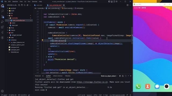Viewport: 172px width, 96px height.
Task: Toggle the bottom panel layout button
Action: point(112,2)
